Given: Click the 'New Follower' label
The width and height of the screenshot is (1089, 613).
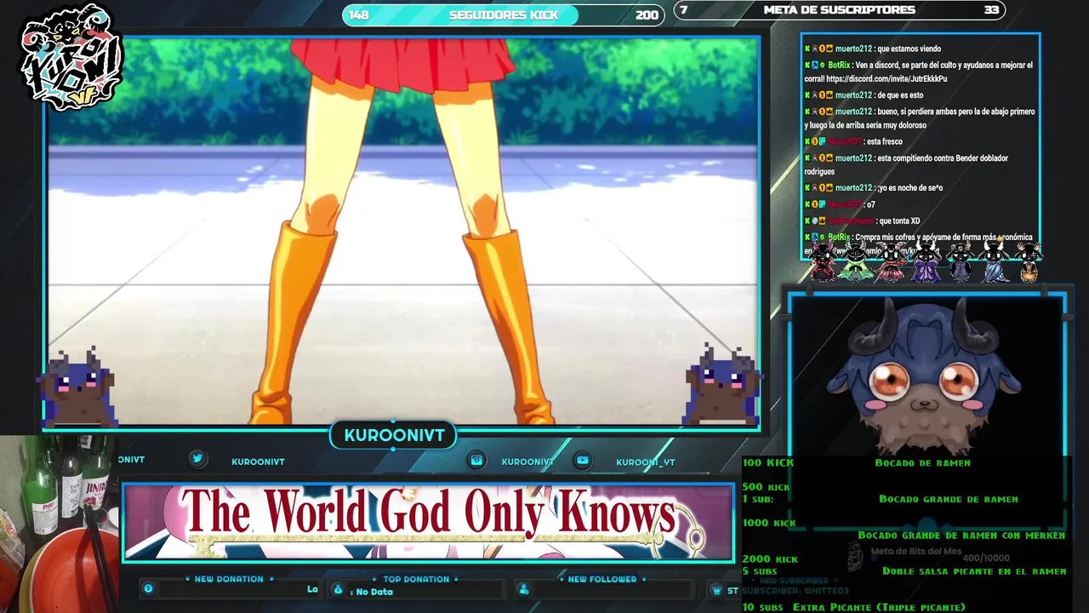Looking at the screenshot, I should click(602, 579).
